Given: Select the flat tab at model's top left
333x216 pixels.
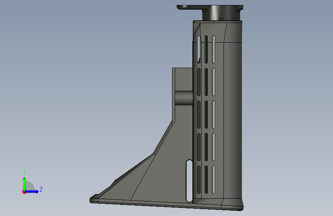Looking at the screenshot, I should click(192, 7).
